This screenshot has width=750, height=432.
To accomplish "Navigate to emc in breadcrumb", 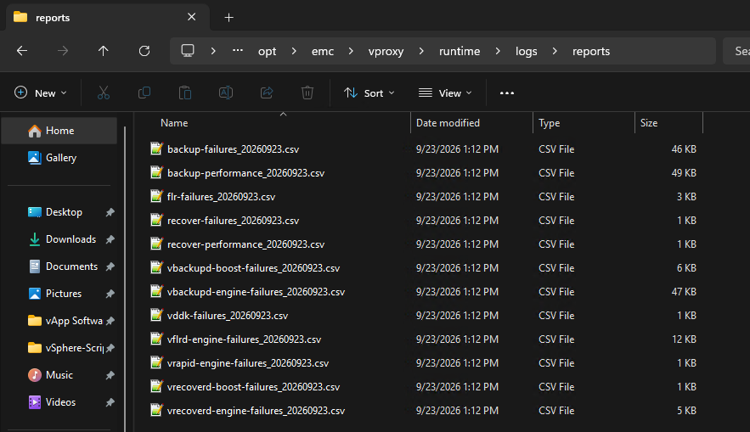I will coord(323,51).
